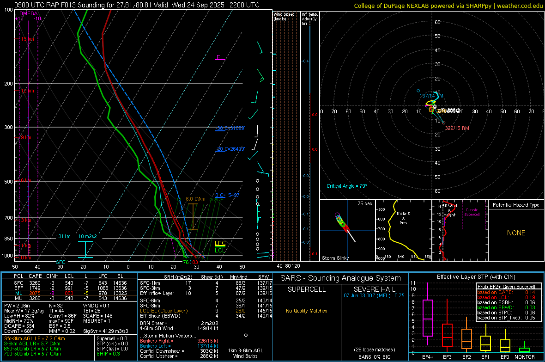Viewport: 545px width, 362px height.
Task: Click the ConvT = 86F value
Action: coord(63,316)
